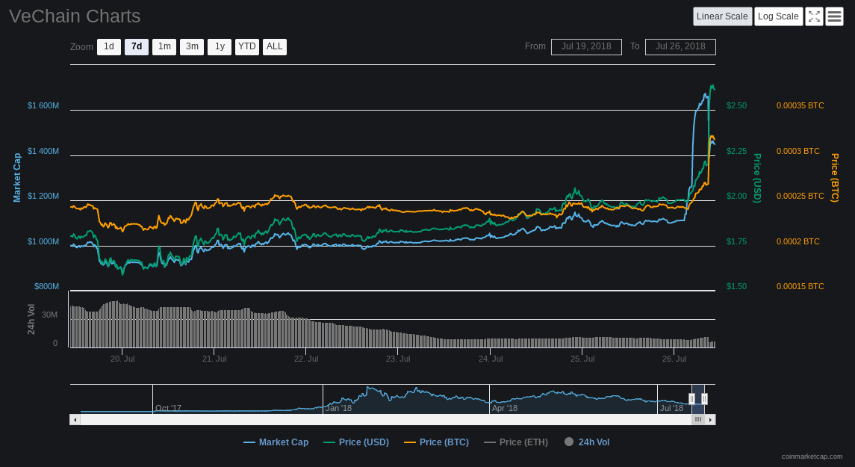This screenshot has height=467, width=855.
Task: Click the $2.25 price axis label
Action: (737, 151)
